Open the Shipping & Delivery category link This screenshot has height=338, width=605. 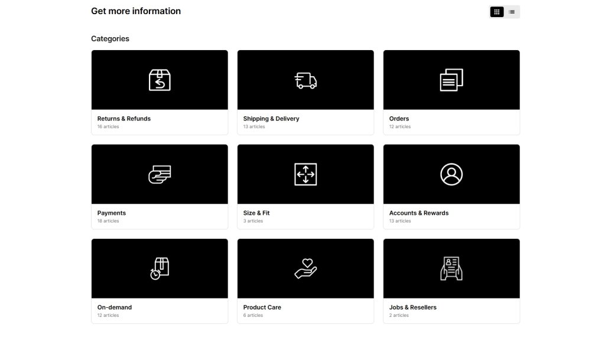[271, 119]
